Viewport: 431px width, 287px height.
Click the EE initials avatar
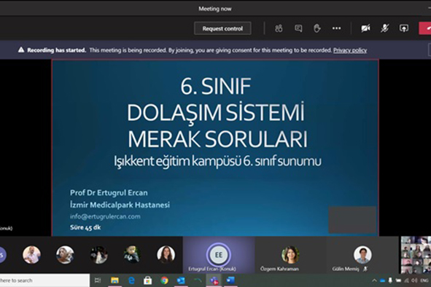pyautogui.click(x=219, y=255)
